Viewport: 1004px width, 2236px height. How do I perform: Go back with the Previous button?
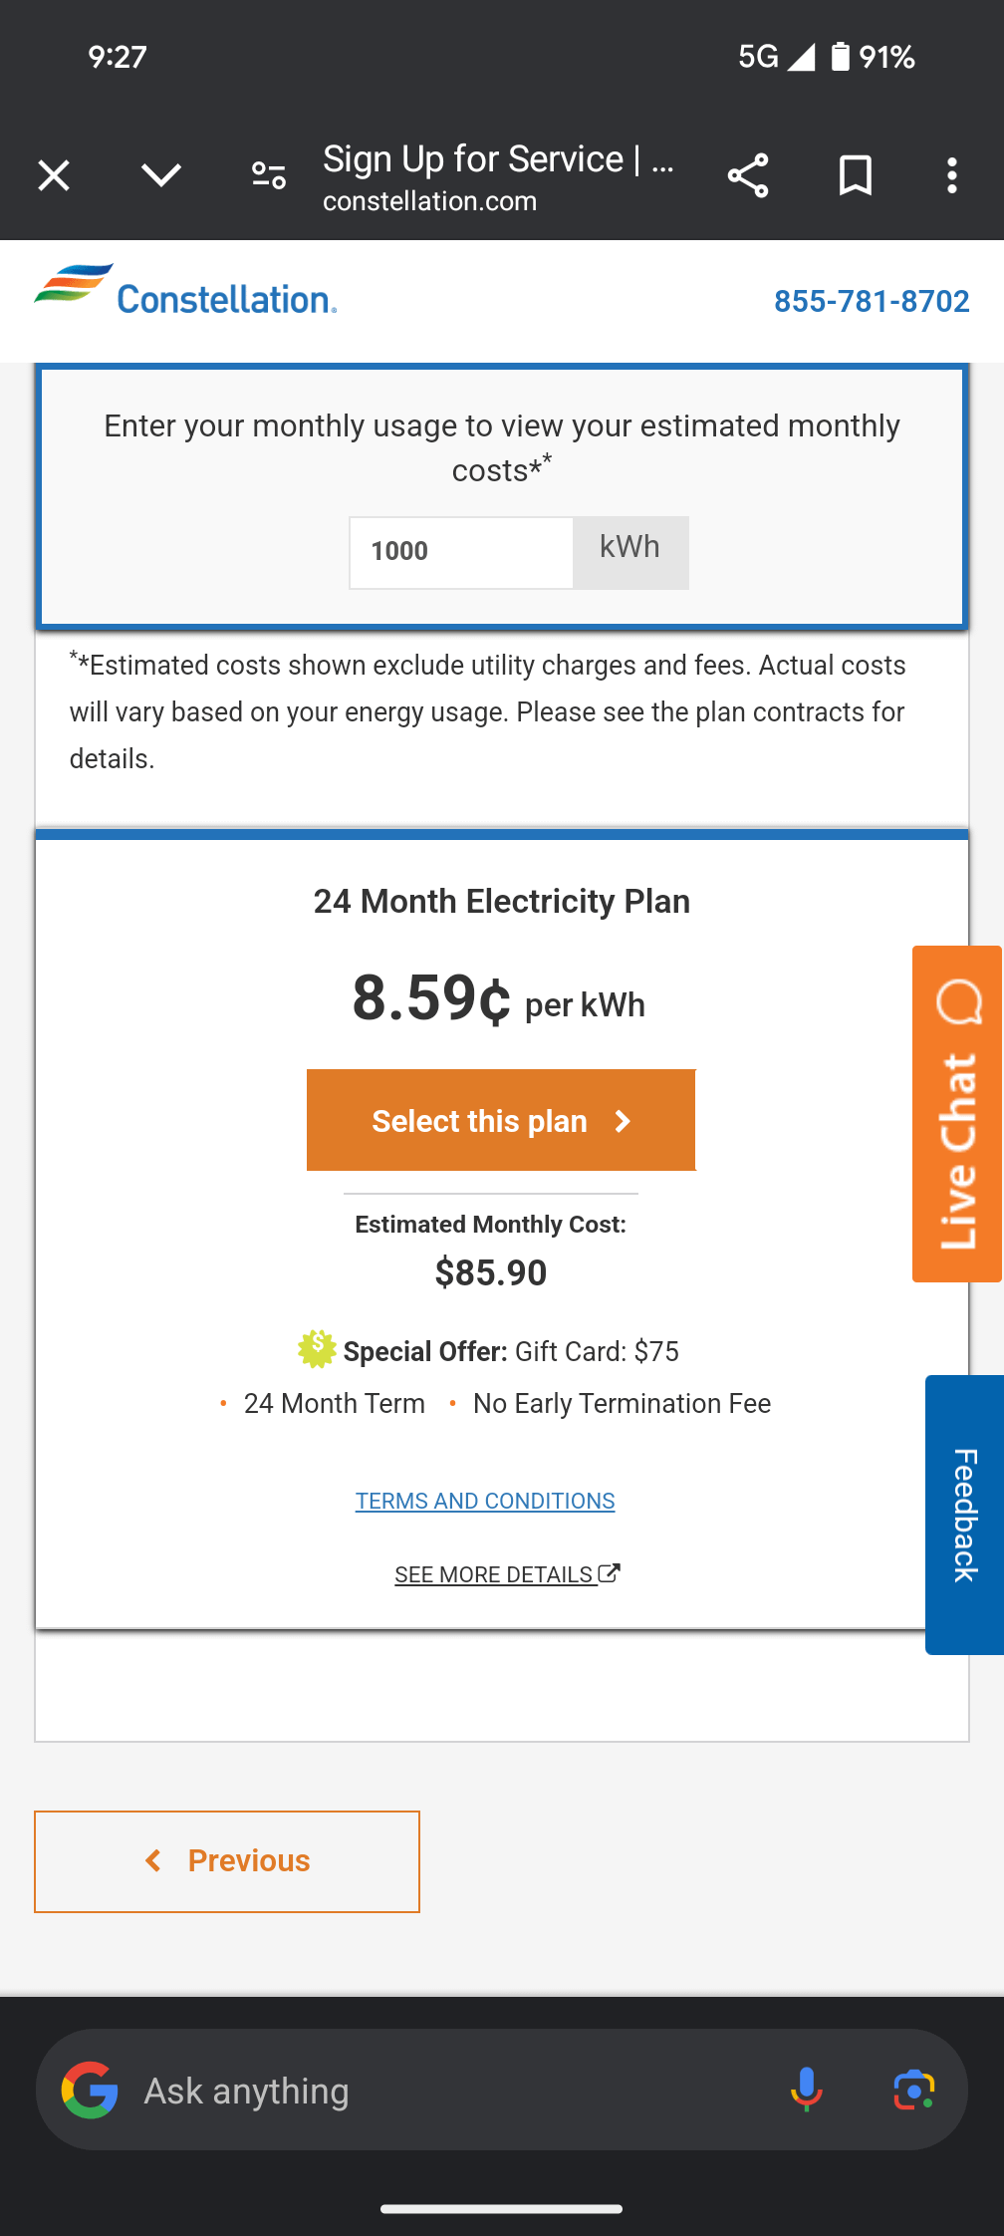pyautogui.click(x=227, y=1861)
